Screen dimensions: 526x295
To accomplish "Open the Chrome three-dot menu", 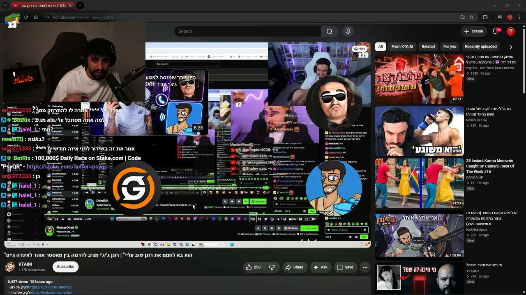I will (x=519, y=17).
